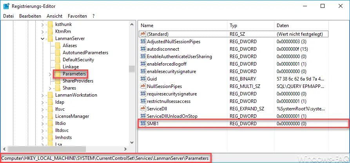The width and height of the screenshot is (350, 163).
Task: Expand the Shares tree node
Action: click(x=50, y=88)
